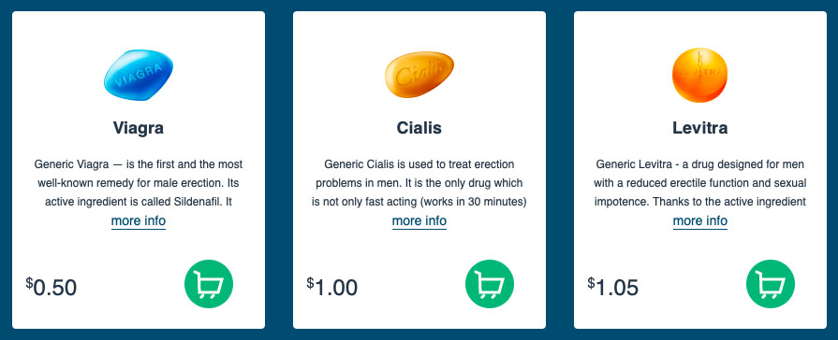Click blue gap between Viagra and Cialis cards
The image size is (838, 340).
coord(279,170)
